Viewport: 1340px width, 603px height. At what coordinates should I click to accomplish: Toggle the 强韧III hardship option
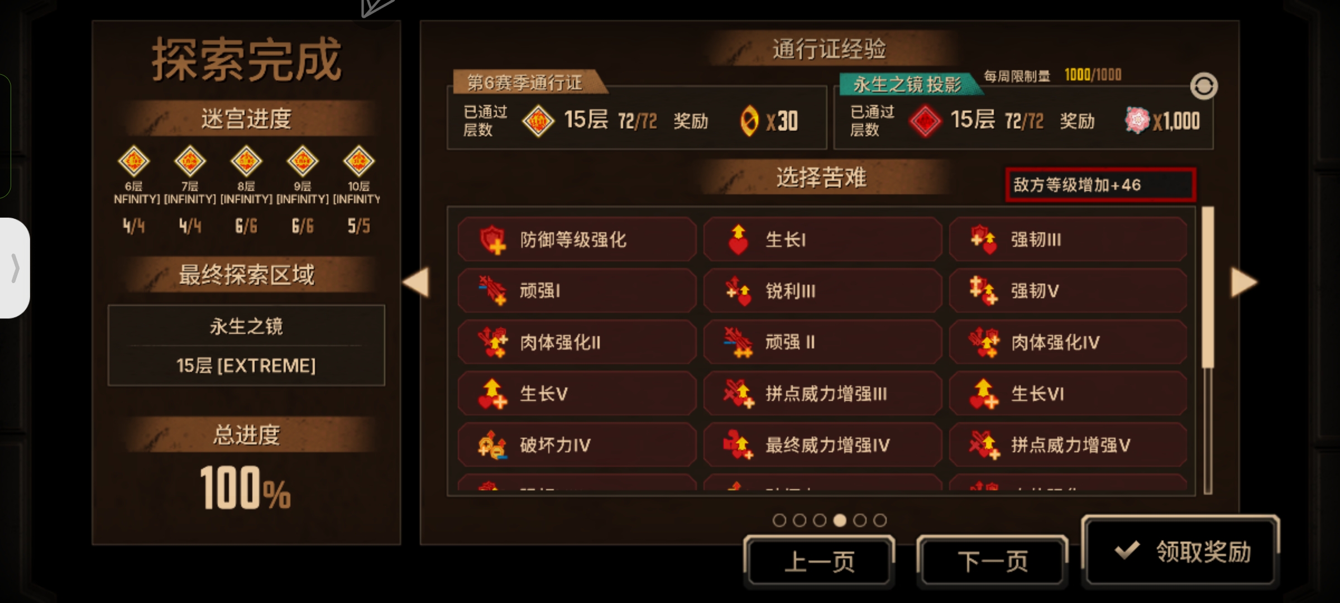1068,240
